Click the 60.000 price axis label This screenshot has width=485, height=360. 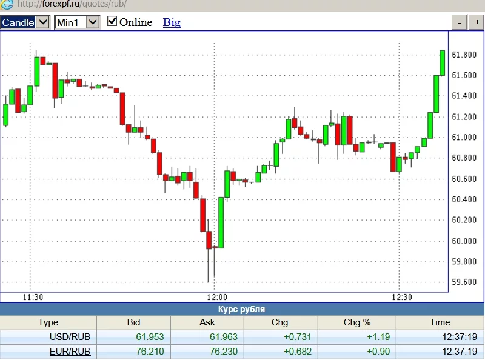point(464,241)
